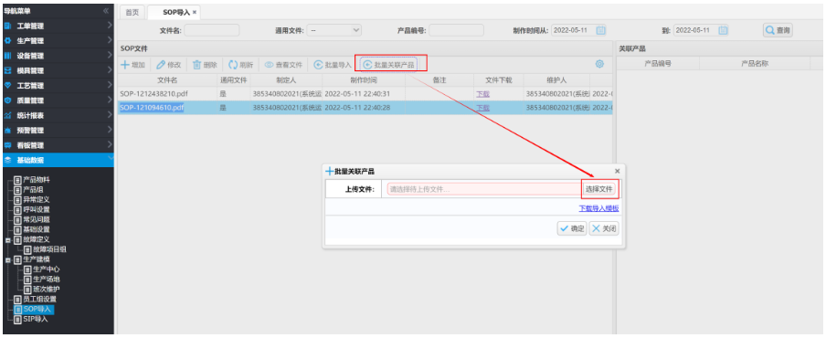The width and height of the screenshot is (826, 338).
Task: Open 异常定义 in the tree
Action: coord(37,199)
